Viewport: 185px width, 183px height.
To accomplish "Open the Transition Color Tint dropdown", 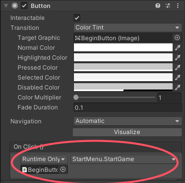I will click(x=128, y=27).
